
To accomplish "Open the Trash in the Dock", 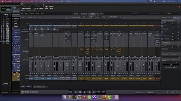I will (x=117, y=97).
